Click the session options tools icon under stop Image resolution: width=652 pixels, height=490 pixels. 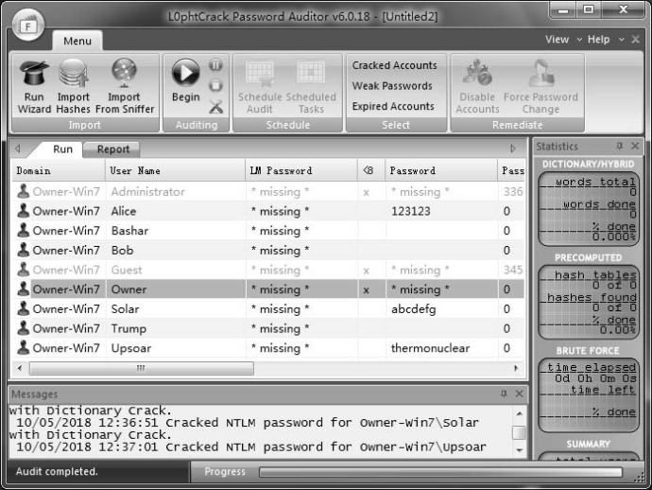(x=215, y=107)
